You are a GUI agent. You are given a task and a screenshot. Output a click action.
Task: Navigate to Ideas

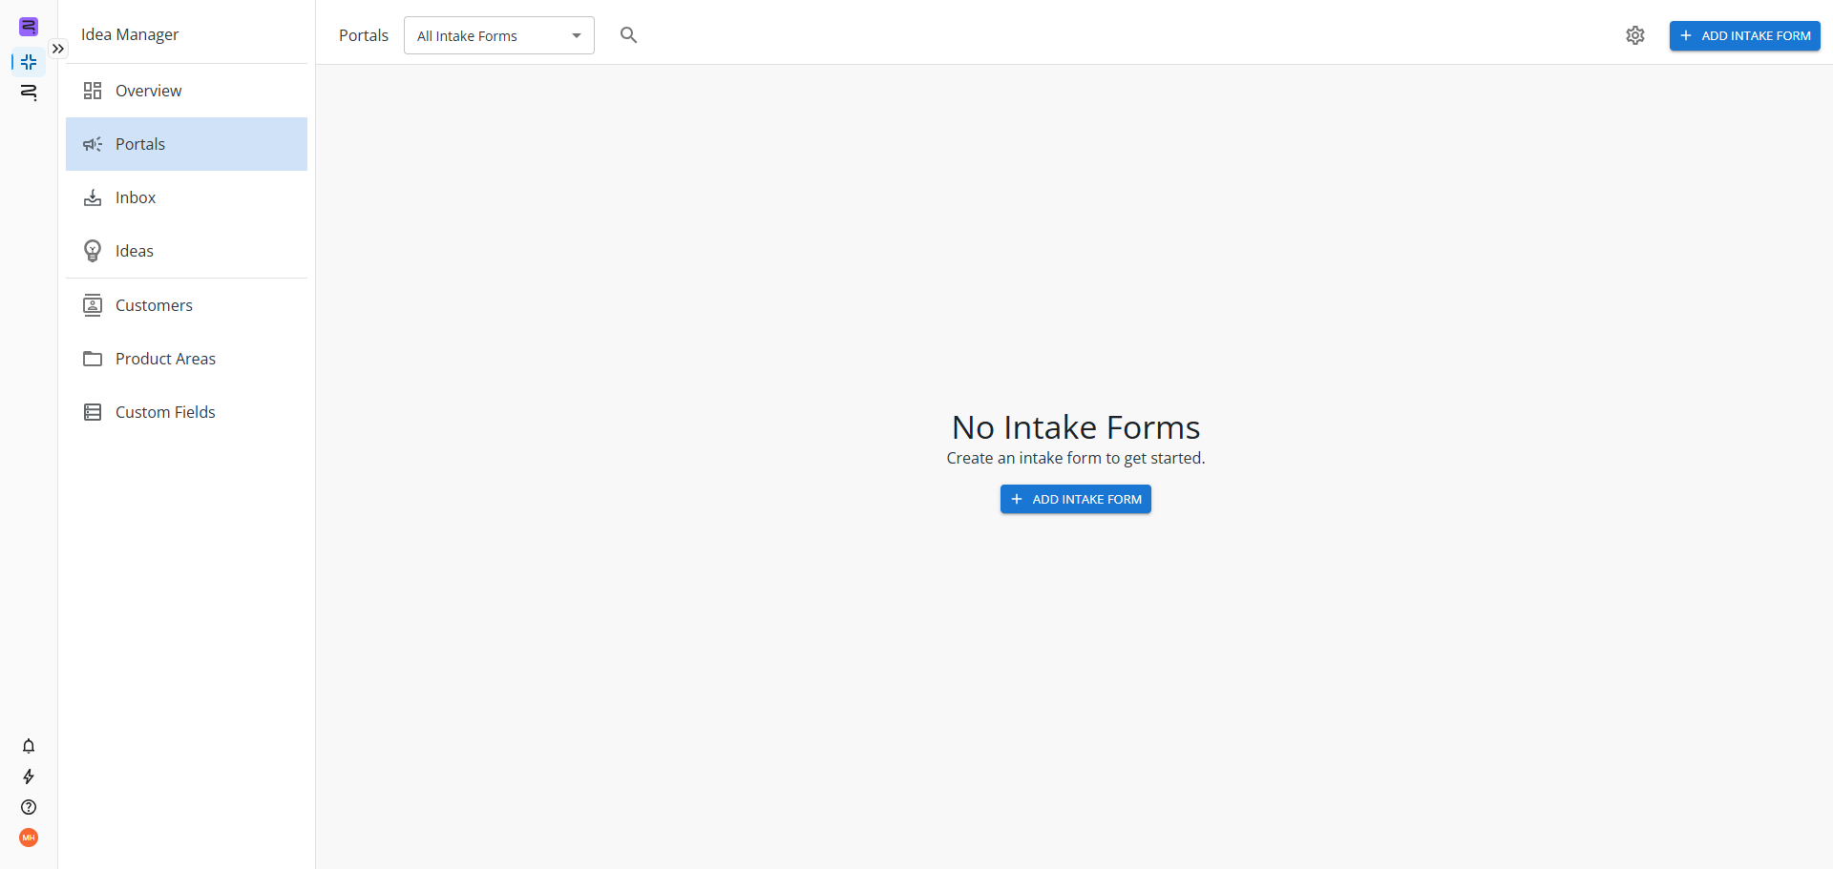186,251
